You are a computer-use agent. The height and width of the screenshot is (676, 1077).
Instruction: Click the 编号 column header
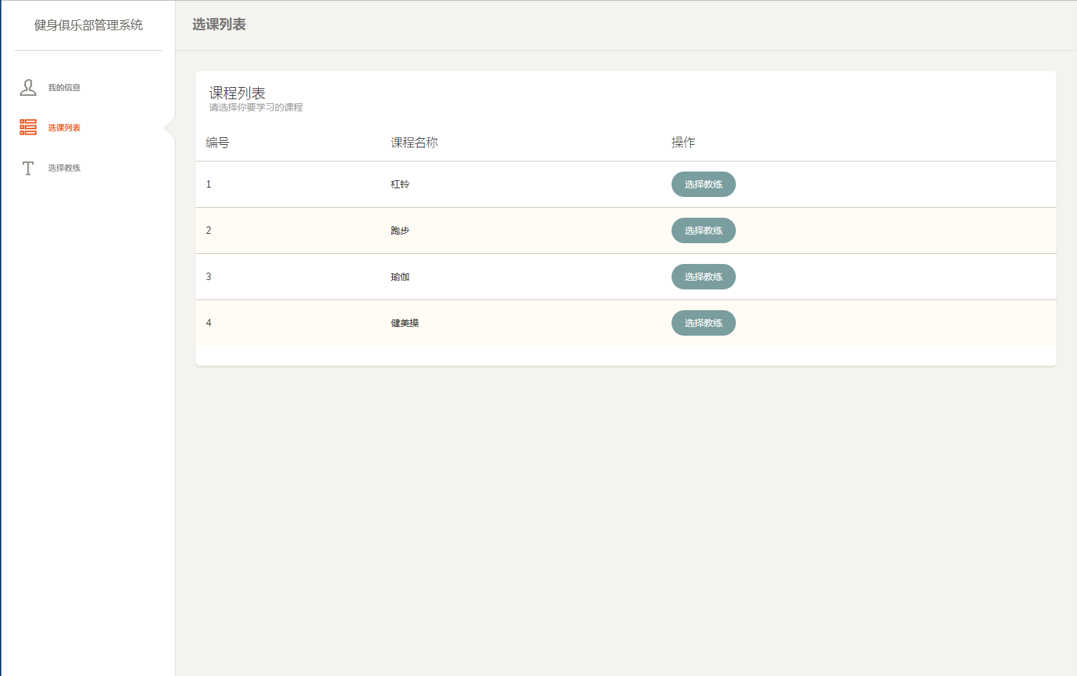click(217, 143)
